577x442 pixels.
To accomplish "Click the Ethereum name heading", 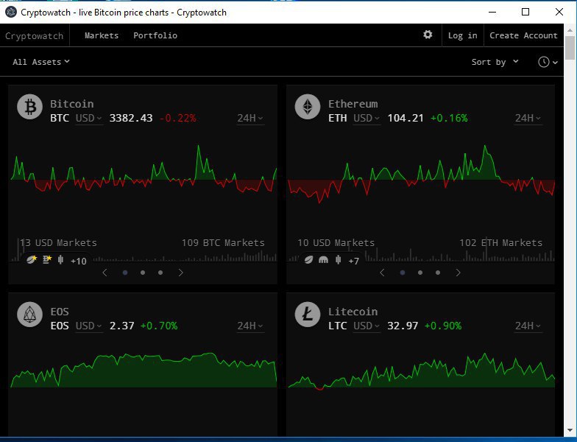I will click(353, 104).
